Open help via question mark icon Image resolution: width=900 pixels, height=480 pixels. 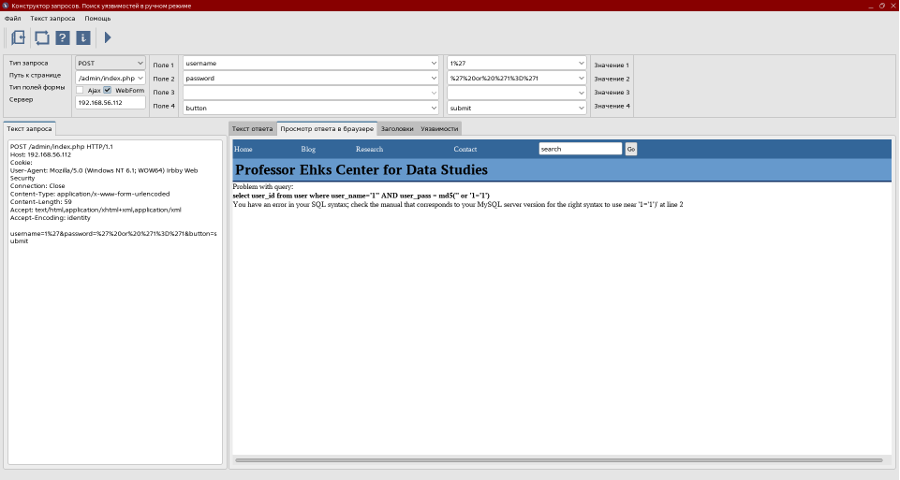click(x=63, y=37)
